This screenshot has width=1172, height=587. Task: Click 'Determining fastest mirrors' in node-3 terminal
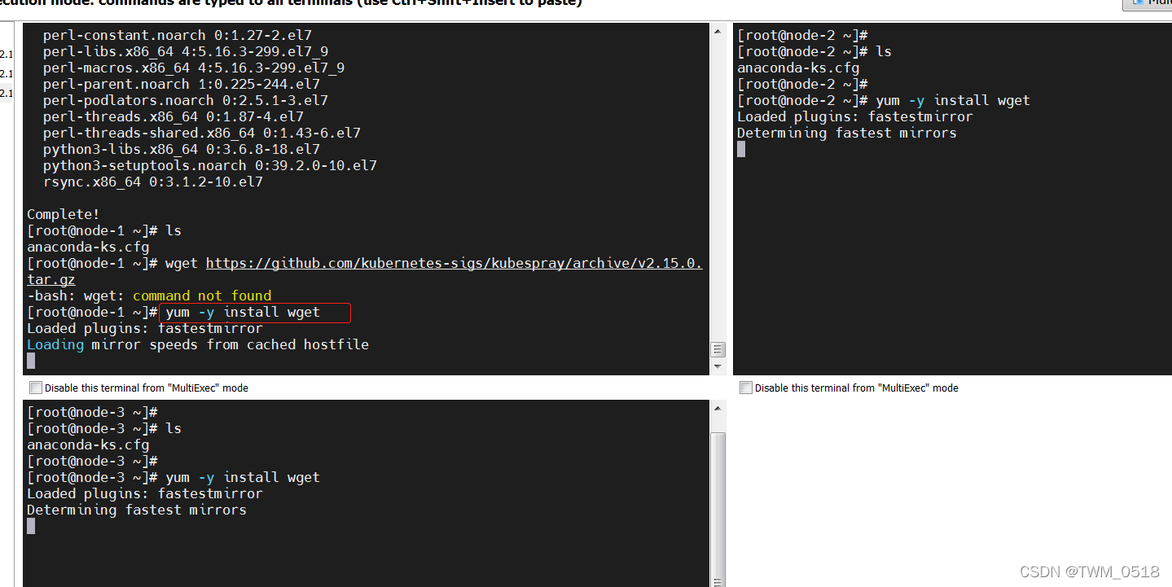pyautogui.click(x=136, y=510)
